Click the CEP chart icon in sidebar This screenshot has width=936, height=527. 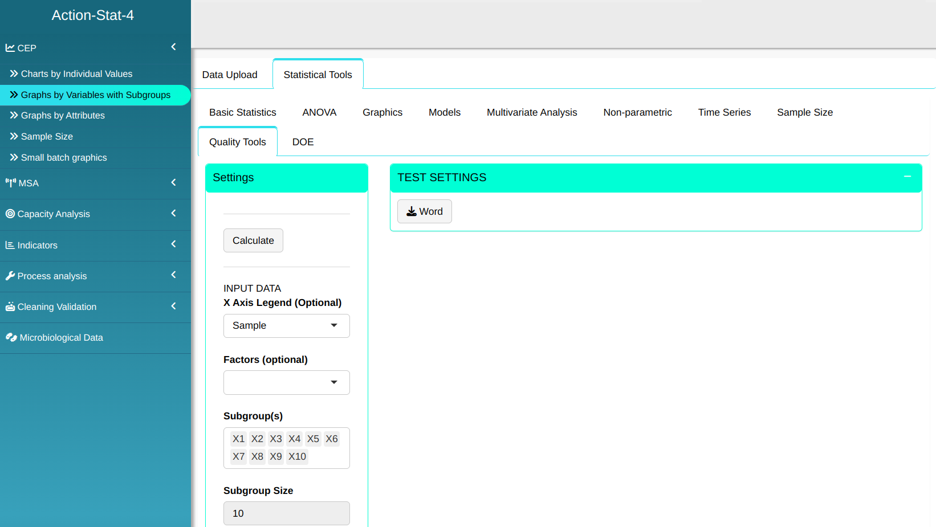[x=10, y=48]
